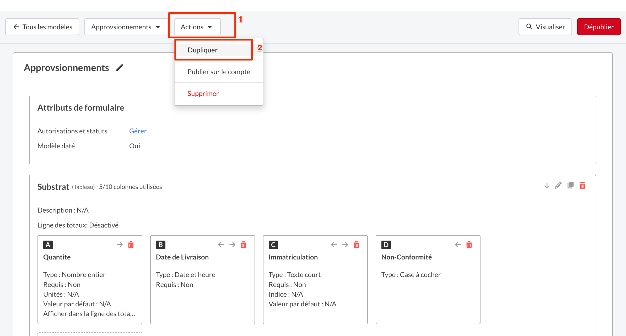This screenshot has height=336, width=626.
Task: Move Date de Livraison column left
Action: [x=221, y=245]
